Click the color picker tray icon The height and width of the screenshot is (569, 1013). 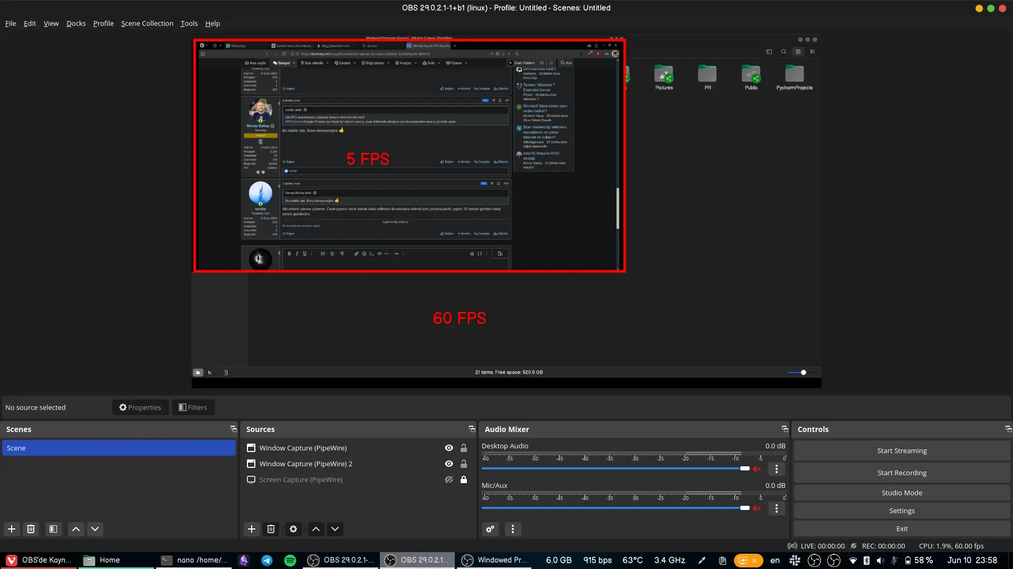click(702, 561)
